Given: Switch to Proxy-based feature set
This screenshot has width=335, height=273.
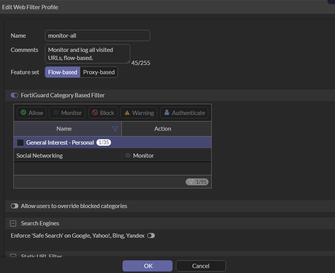Looking at the screenshot, I should [99, 72].
